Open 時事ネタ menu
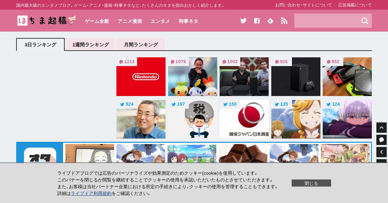Viewport: 388px width, 203px height. 188,21
